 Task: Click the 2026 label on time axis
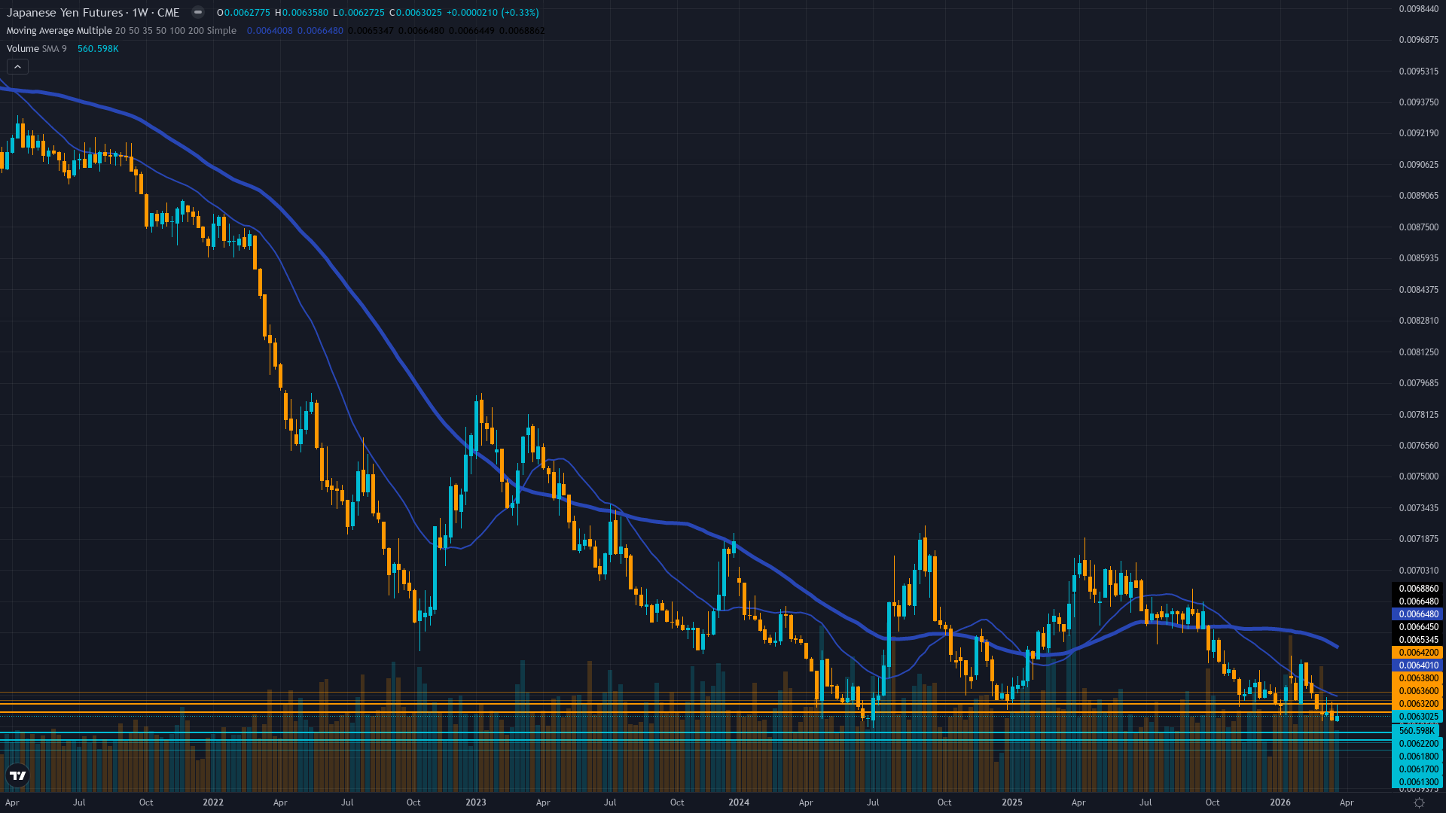coord(1280,802)
